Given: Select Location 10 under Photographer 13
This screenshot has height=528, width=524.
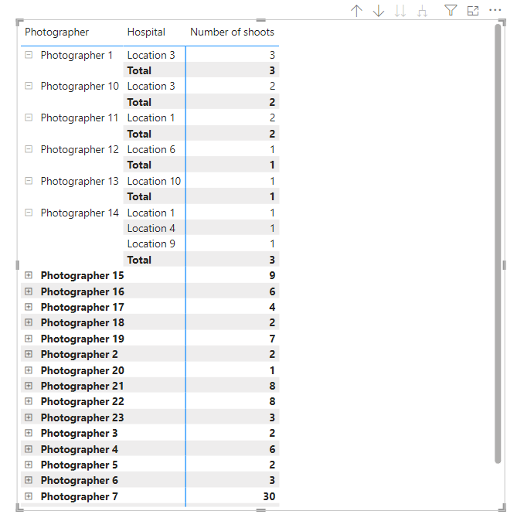Looking at the screenshot, I should pyautogui.click(x=154, y=181).
